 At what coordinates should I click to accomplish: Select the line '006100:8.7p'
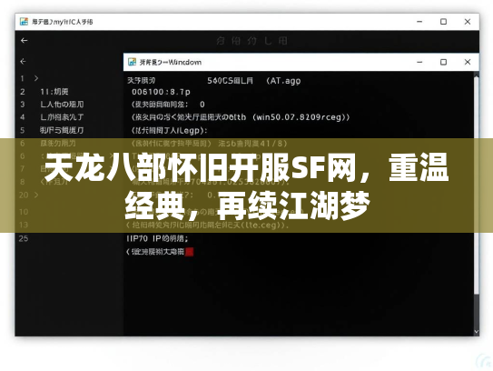click(x=161, y=92)
